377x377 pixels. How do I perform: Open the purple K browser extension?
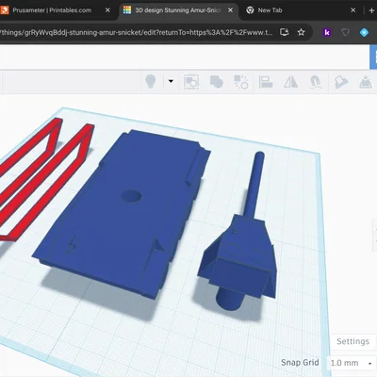pos(327,32)
